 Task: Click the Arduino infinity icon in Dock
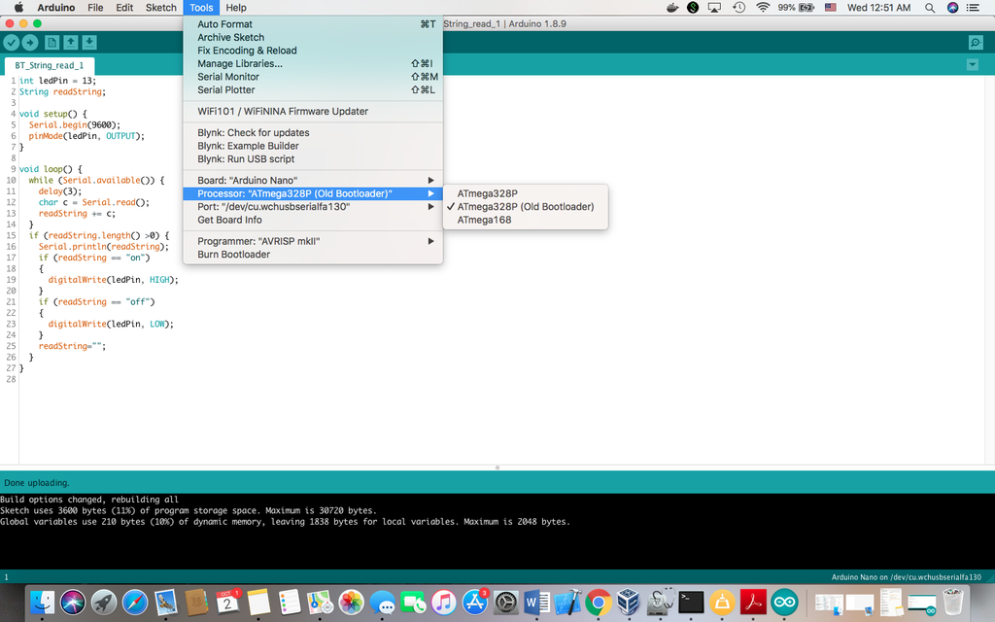[x=784, y=602]
